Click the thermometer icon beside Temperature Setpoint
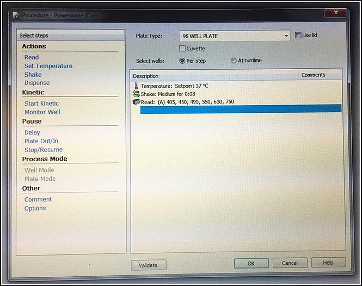The image size is (362, 286). pos(136,86)
